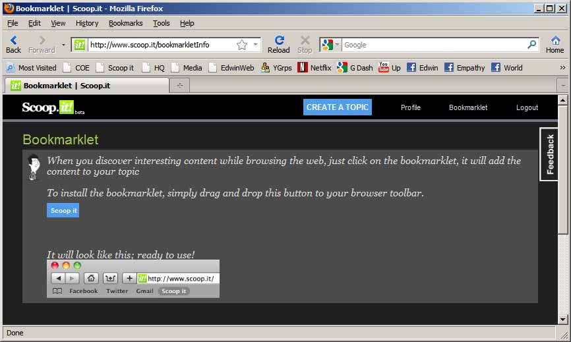Click the Scoop.it logo in header
The image size is (571, 342).
click(x=48, y=107)
